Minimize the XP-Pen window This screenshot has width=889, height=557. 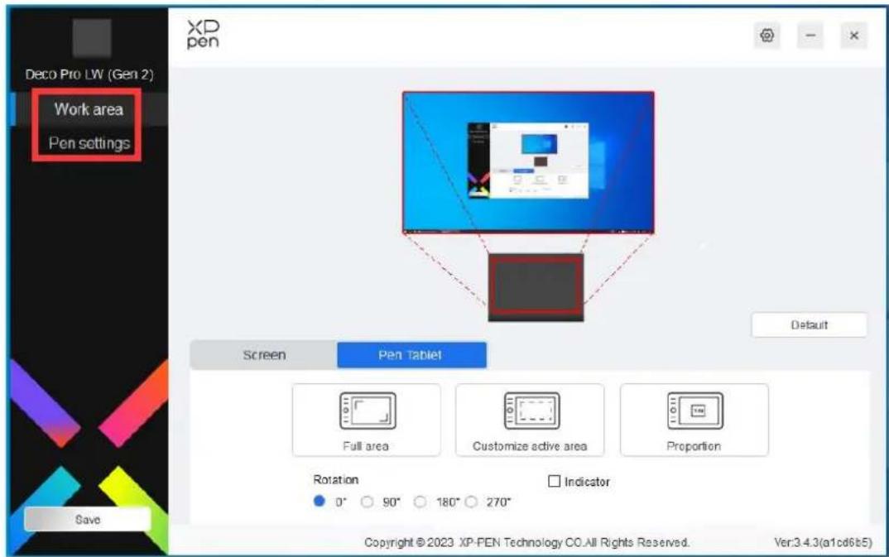pyautogui.click(x=810, y=35)
